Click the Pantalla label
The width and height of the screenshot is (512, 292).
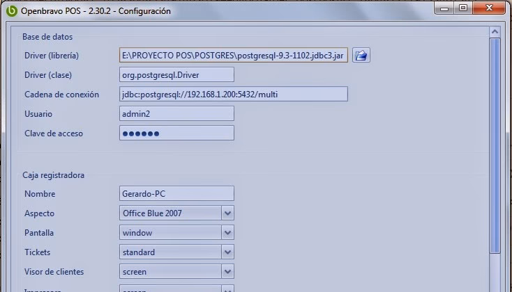(x=39, y=233)
